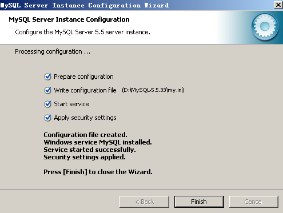Image resolution: width=283 pixels, height=213 pixels.
Task: Click the my.ini configuration file path
Action: pos(153,90)
